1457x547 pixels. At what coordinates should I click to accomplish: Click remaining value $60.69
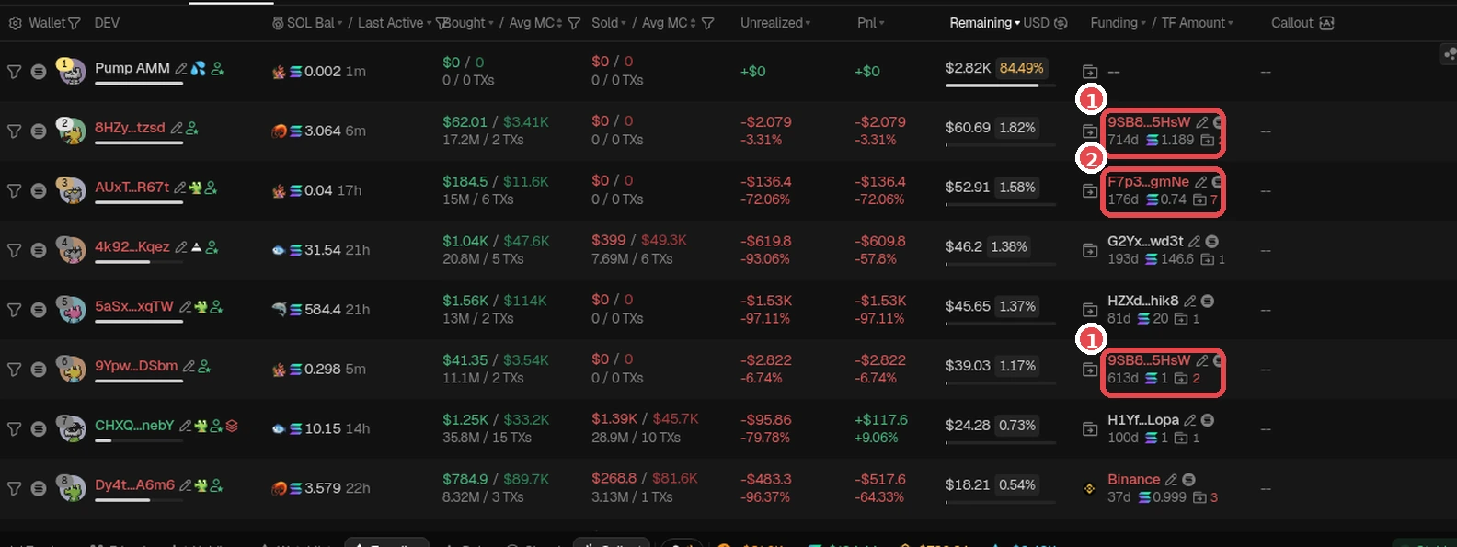[968, 128]
